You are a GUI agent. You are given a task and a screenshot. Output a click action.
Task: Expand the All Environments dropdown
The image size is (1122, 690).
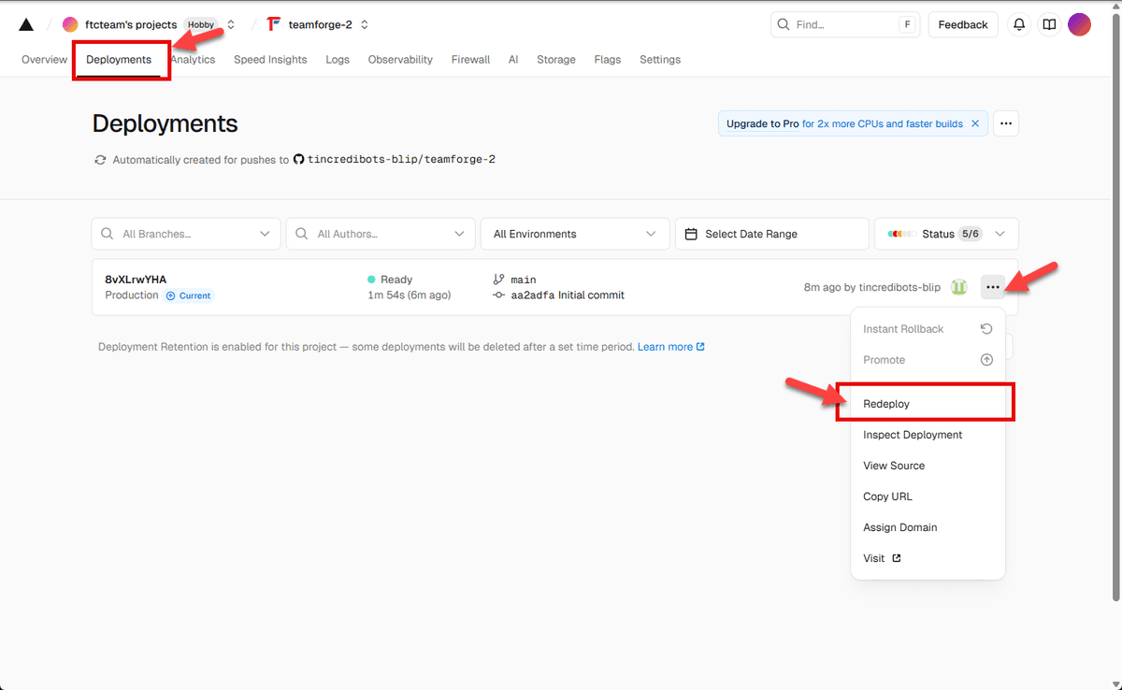point(574,233)
